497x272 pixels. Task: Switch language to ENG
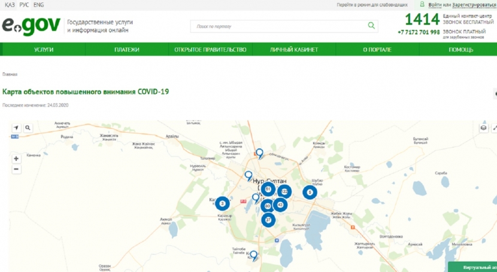[39, 5]
